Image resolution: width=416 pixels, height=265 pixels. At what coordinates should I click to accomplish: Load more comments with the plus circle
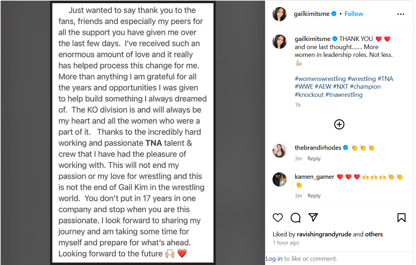point(339,124)
